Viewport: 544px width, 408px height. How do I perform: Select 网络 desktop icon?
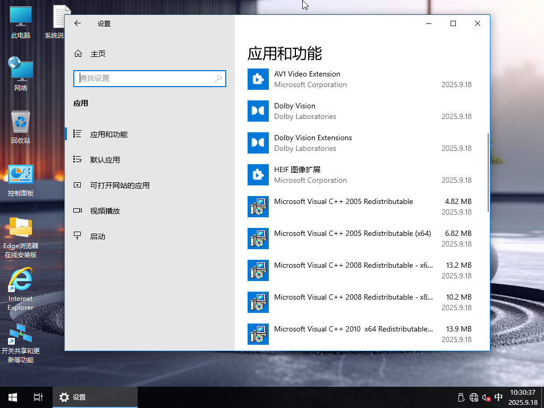(x=21, y=74)
